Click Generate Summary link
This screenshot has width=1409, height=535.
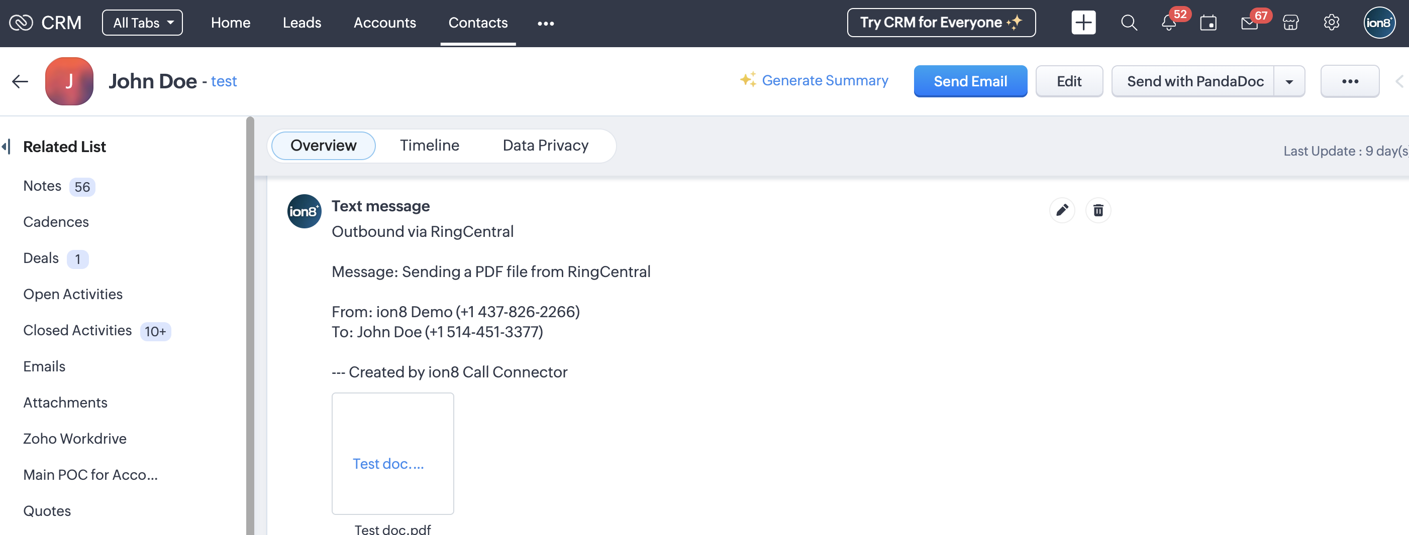[x=814, y=80]
